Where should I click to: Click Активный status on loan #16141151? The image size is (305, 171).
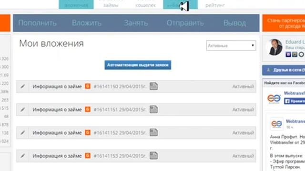pos(243,110)
